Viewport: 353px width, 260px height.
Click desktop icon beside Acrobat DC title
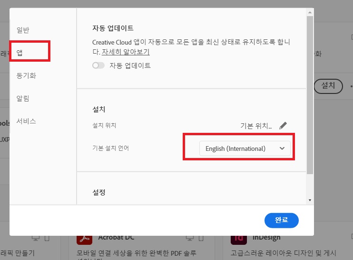[x=190, y=238]
